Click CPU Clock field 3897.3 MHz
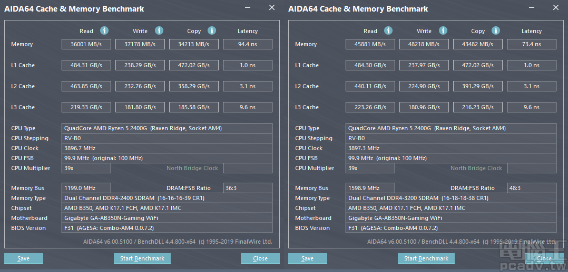This screenshot has width=568, height=272. (x=451, y=148)
